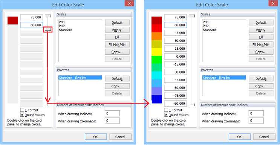Click Empty button in left dialog

click(117, 30)
